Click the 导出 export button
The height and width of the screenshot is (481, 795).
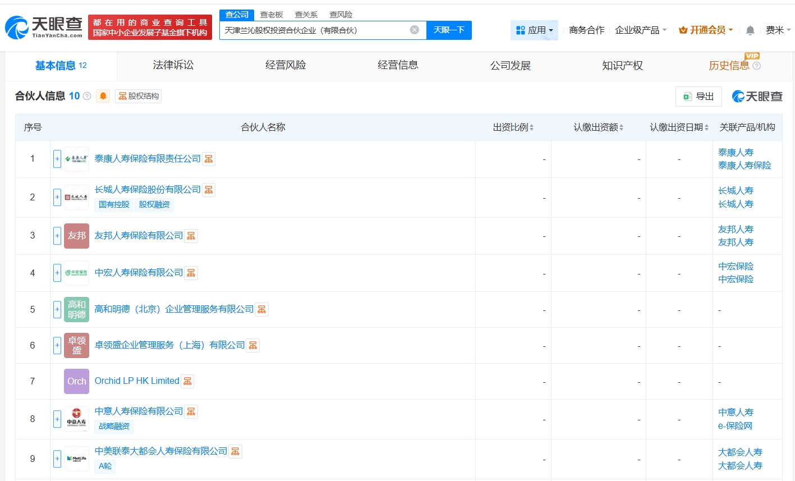click(x=699, y=97)
